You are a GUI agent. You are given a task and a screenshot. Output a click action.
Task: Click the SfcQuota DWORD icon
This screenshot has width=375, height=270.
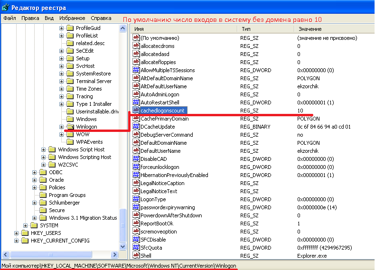[136, 247]
